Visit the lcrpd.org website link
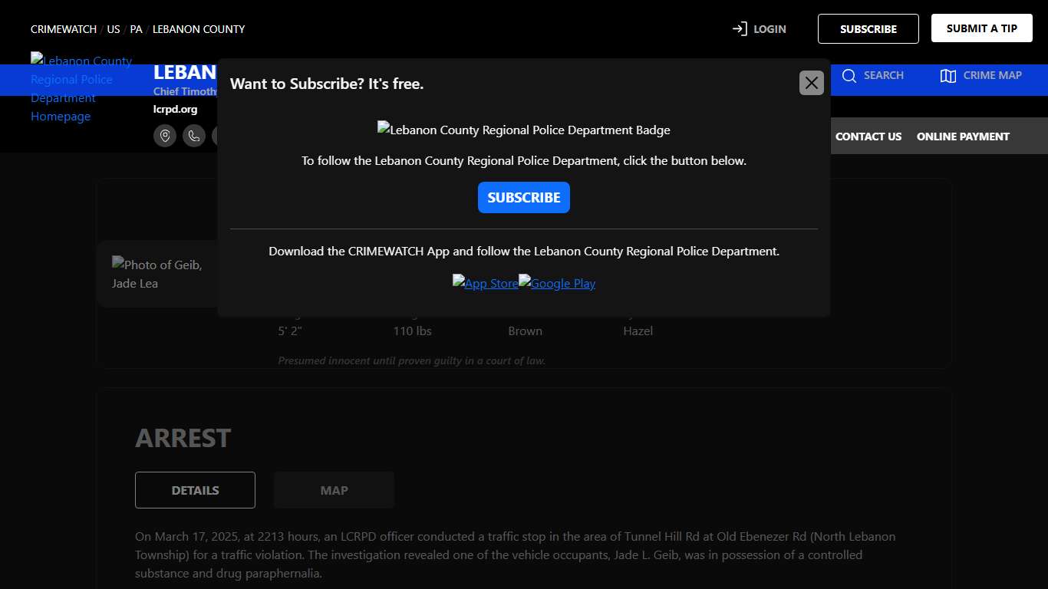This screenshot has width=1048, height=589. pos(175,109)
